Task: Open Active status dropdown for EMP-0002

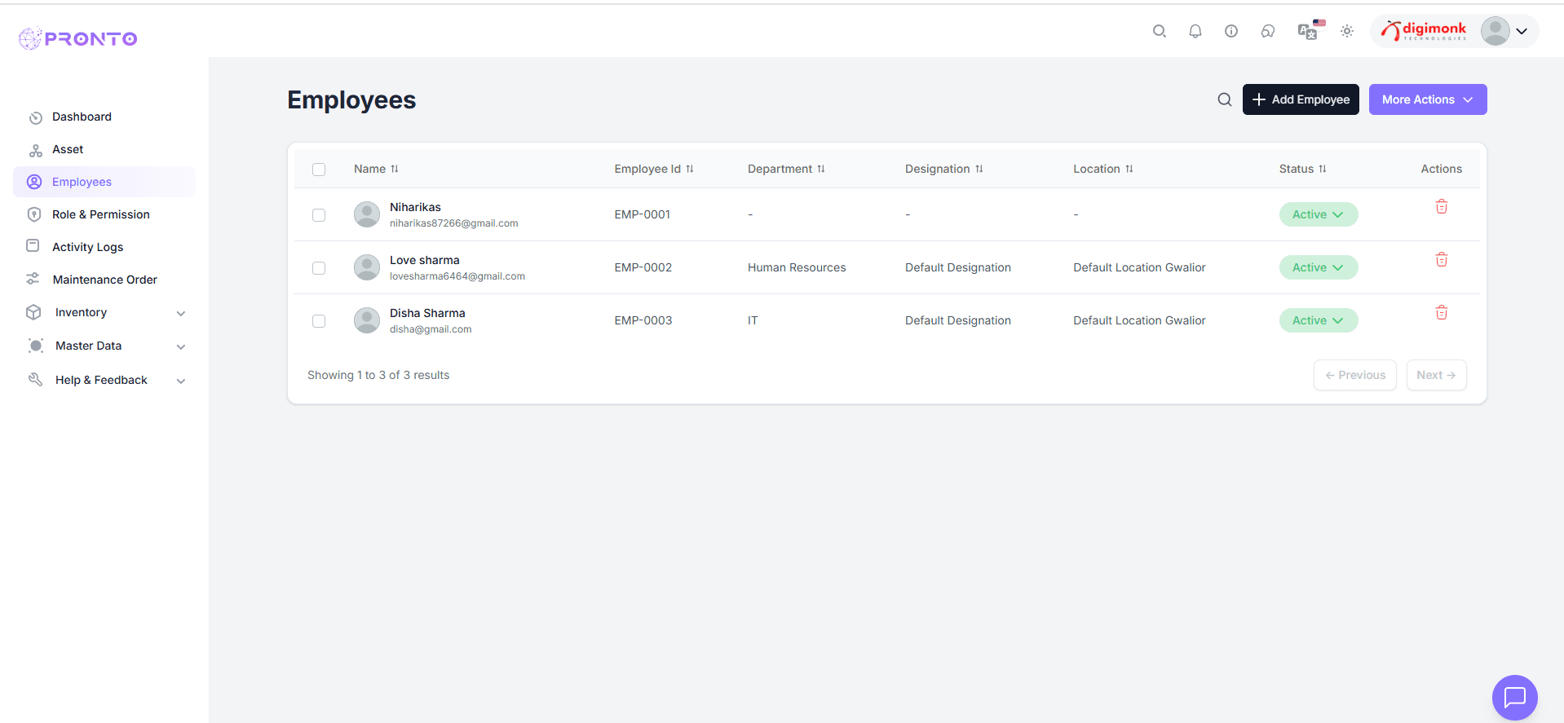Action: pos(1318,267)
